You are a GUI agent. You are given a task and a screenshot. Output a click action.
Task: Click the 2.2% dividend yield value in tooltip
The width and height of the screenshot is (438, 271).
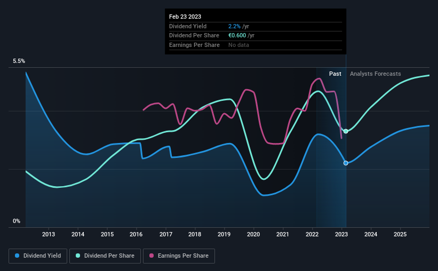point(234,26)
